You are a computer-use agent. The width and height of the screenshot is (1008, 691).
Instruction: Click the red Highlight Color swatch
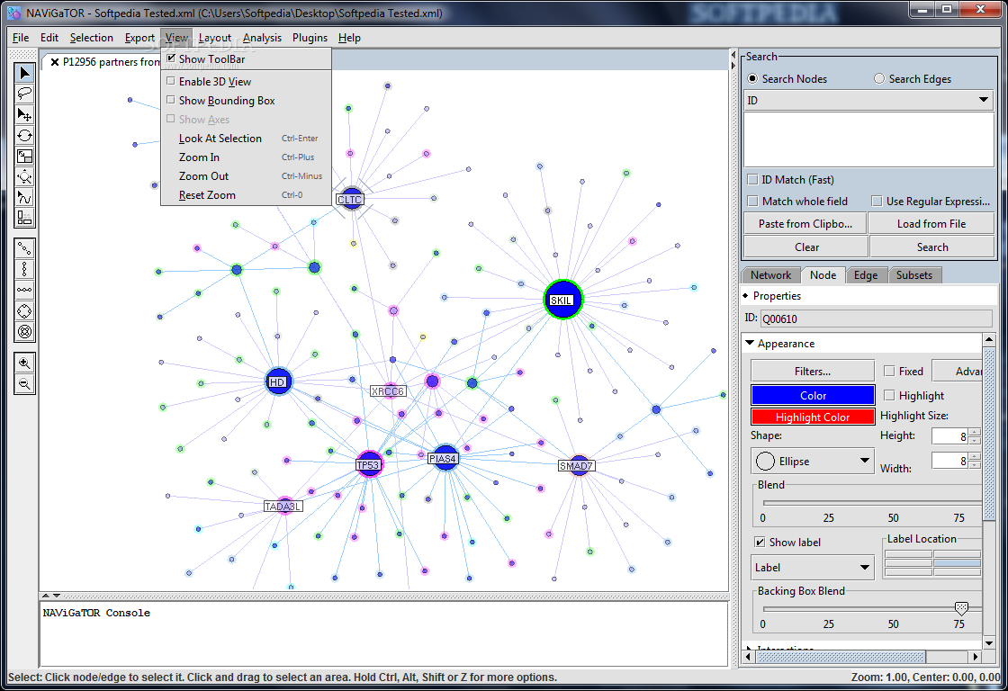point(813,417)
